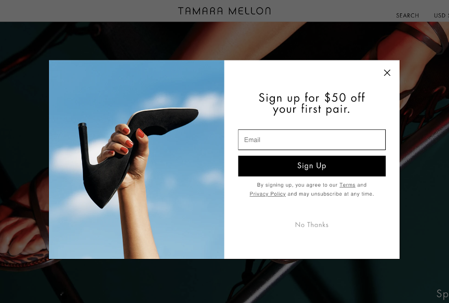
Task: Close the sign-up popup with the X
Action: click(x=387, y=73)
